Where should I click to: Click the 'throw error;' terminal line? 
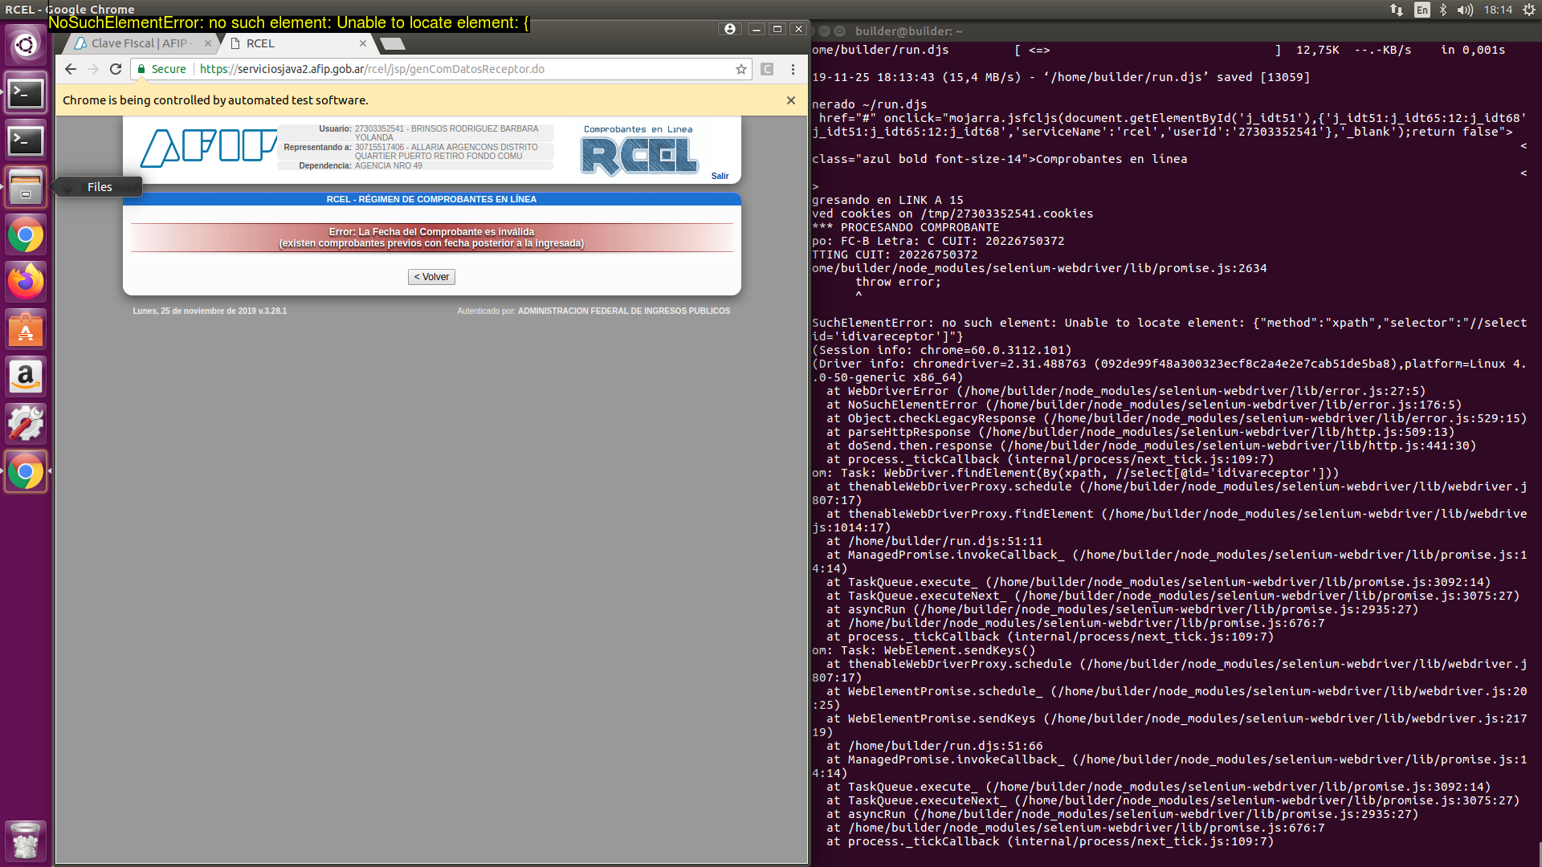pyautogui.click(x=898, y=282)
